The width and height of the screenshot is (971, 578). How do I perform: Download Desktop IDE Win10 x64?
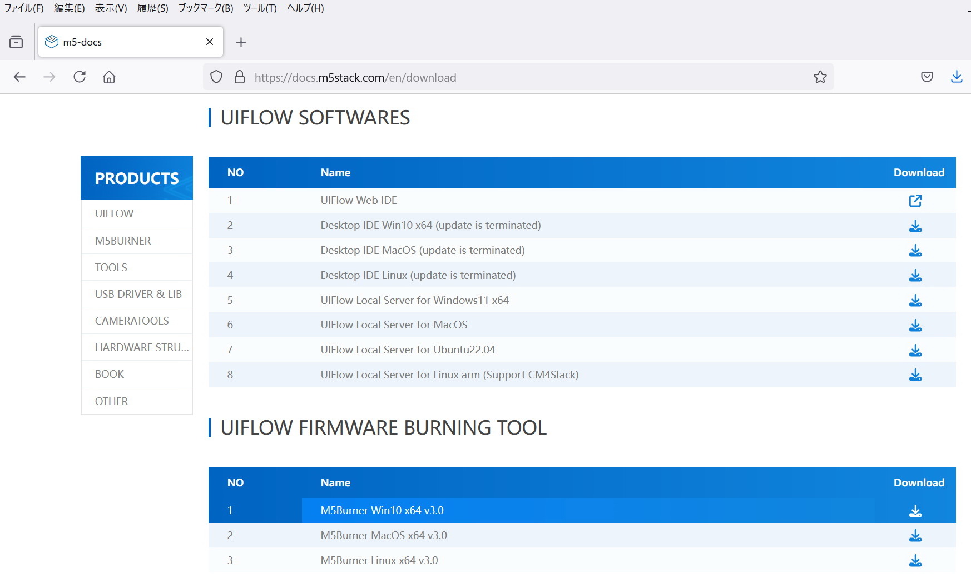point(915,226)
